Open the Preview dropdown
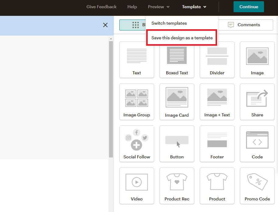278x212 pixels. (158, 7)
